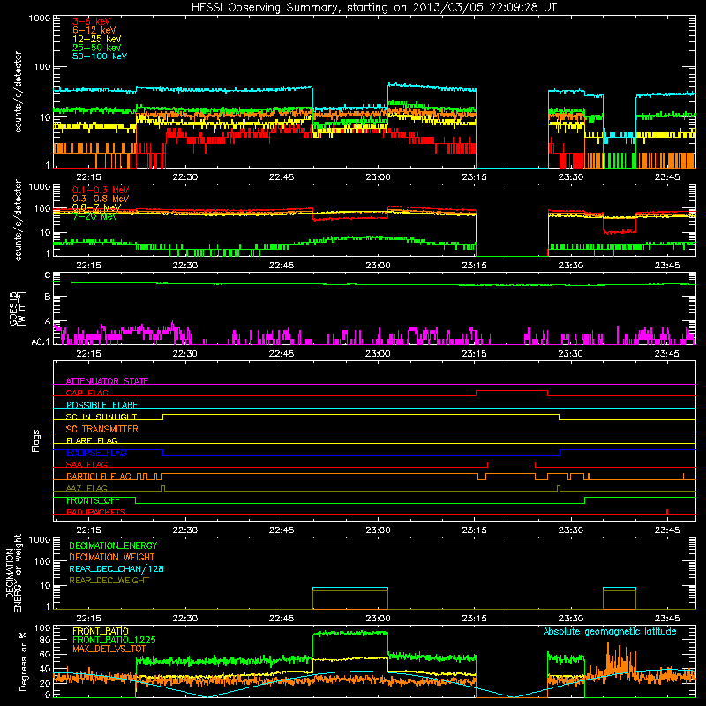The height and width of the screenshot is (706, 706).
Task: Click the 0.3-0.8 MeV legend label
Action: tap(101, 199)
